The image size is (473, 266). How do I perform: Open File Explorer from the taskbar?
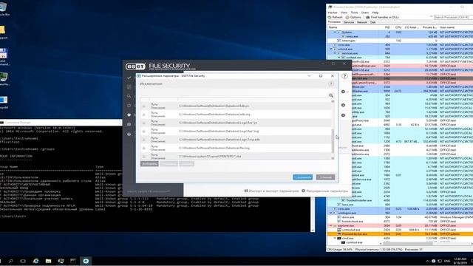[48, 261]
